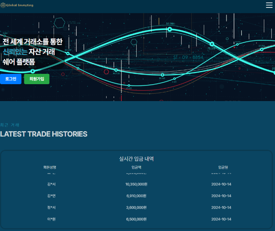Screen dimensions: 275x231
Task: Select member name 정*서
Action: [x=51, y=207]
